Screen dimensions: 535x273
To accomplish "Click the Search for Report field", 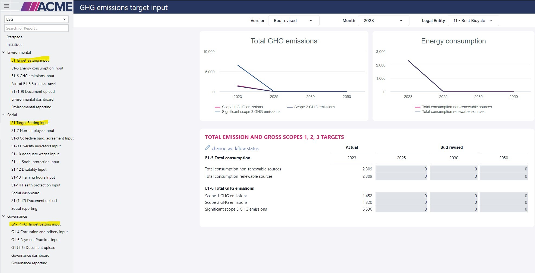I will coord(36,28).
